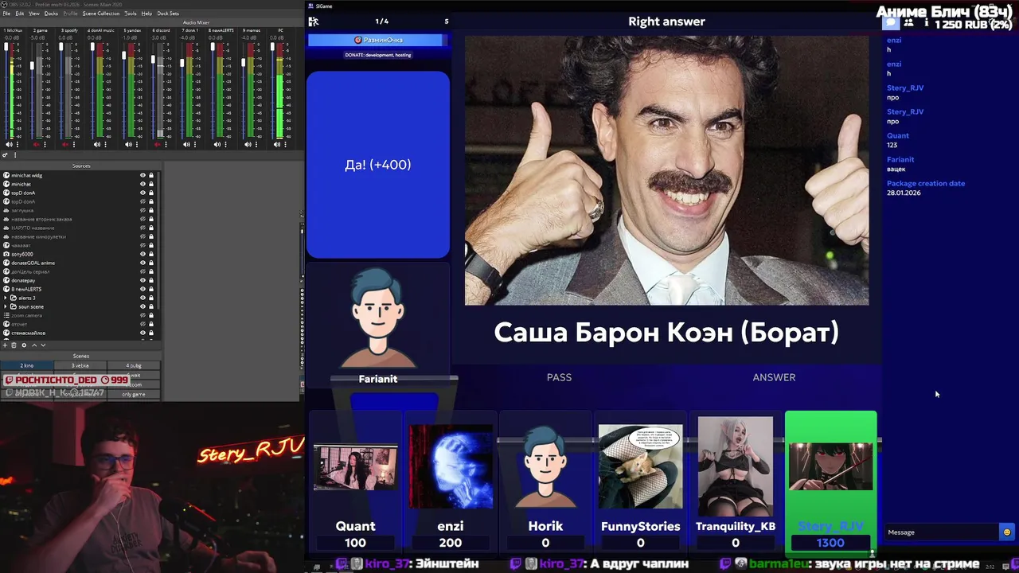1019x573 pixels.
Task: Unmute the 3 spotify audio channel
Action: 66,144
